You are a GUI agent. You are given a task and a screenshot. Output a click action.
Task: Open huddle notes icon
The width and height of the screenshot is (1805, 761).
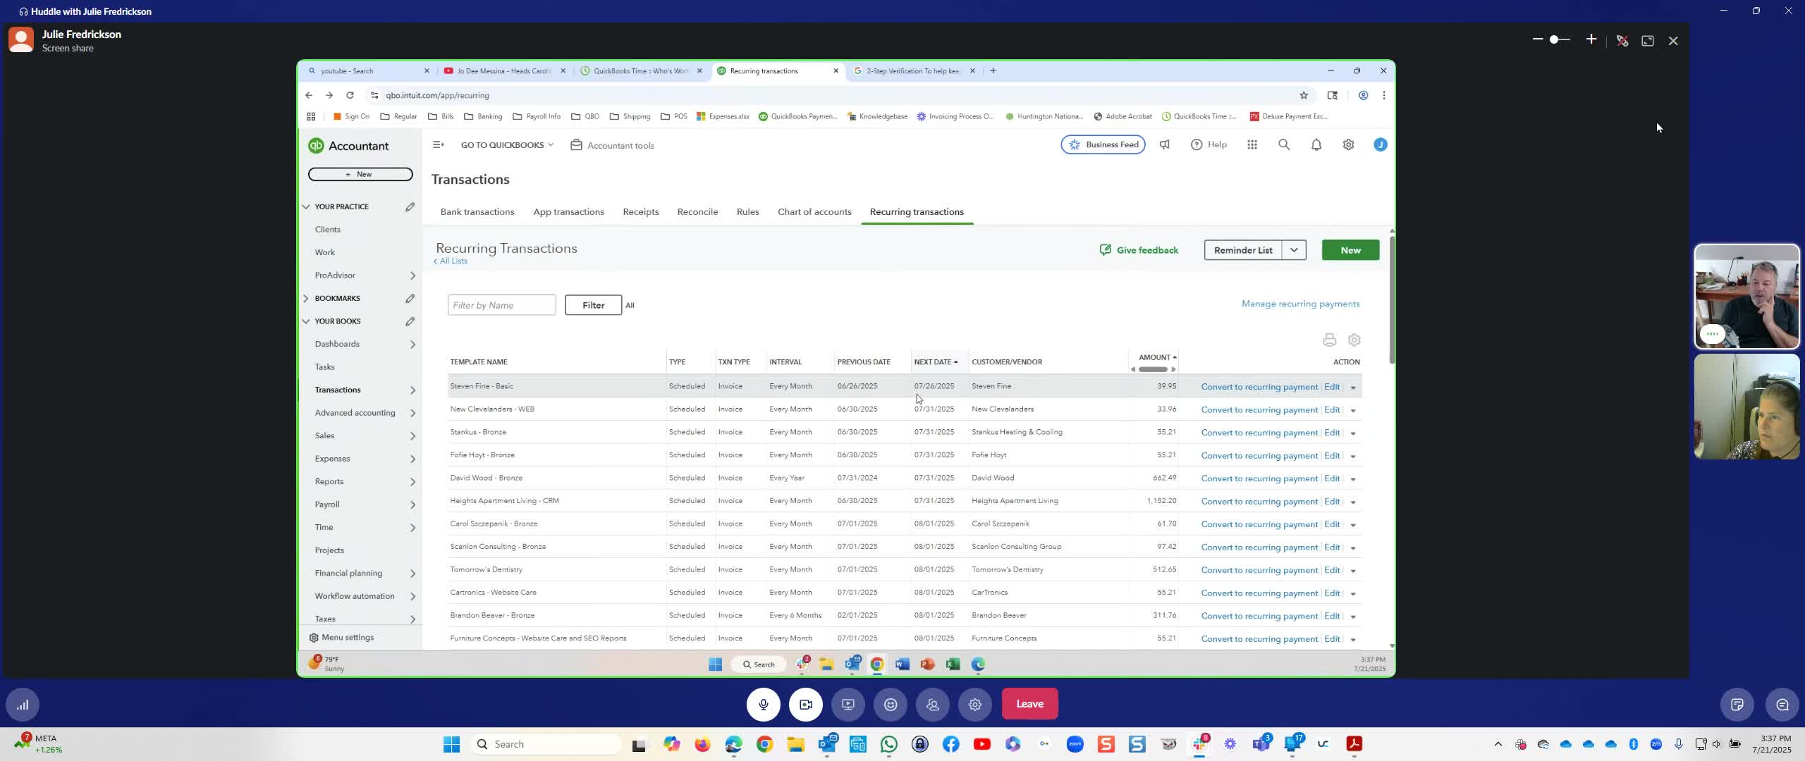1737,705
